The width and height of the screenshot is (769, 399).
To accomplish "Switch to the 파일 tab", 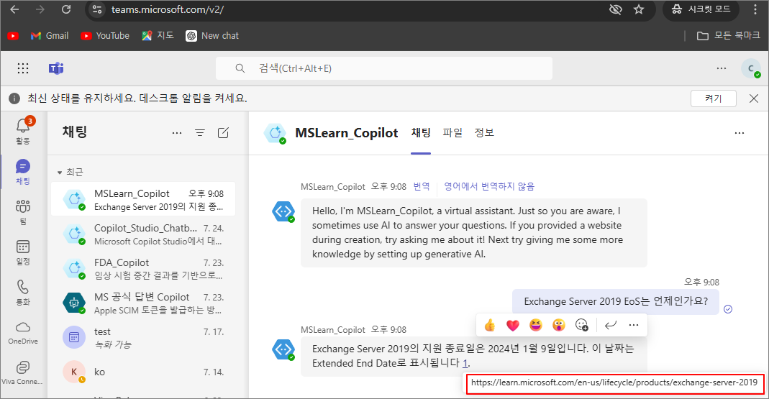I will [x=452, y=133].
